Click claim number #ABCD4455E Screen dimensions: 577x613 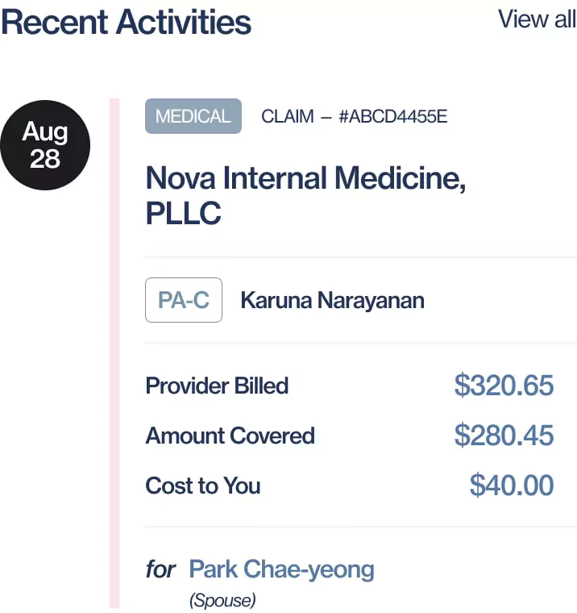392,116
